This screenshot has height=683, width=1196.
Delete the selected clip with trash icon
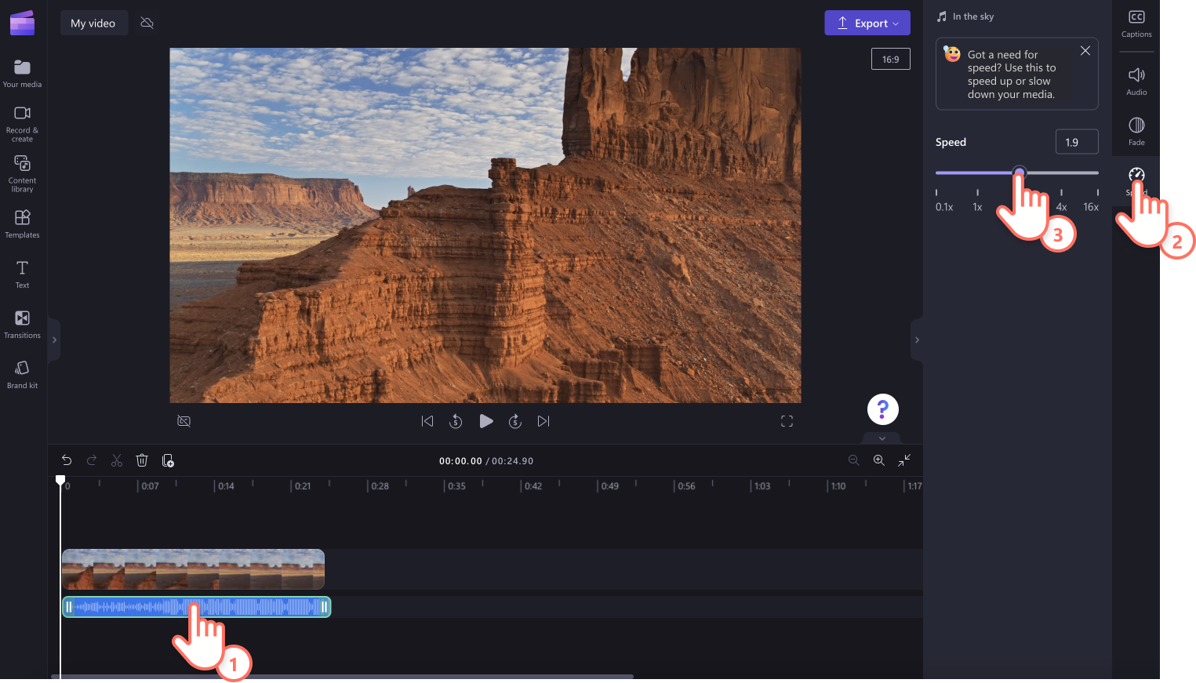pos(142,460)
